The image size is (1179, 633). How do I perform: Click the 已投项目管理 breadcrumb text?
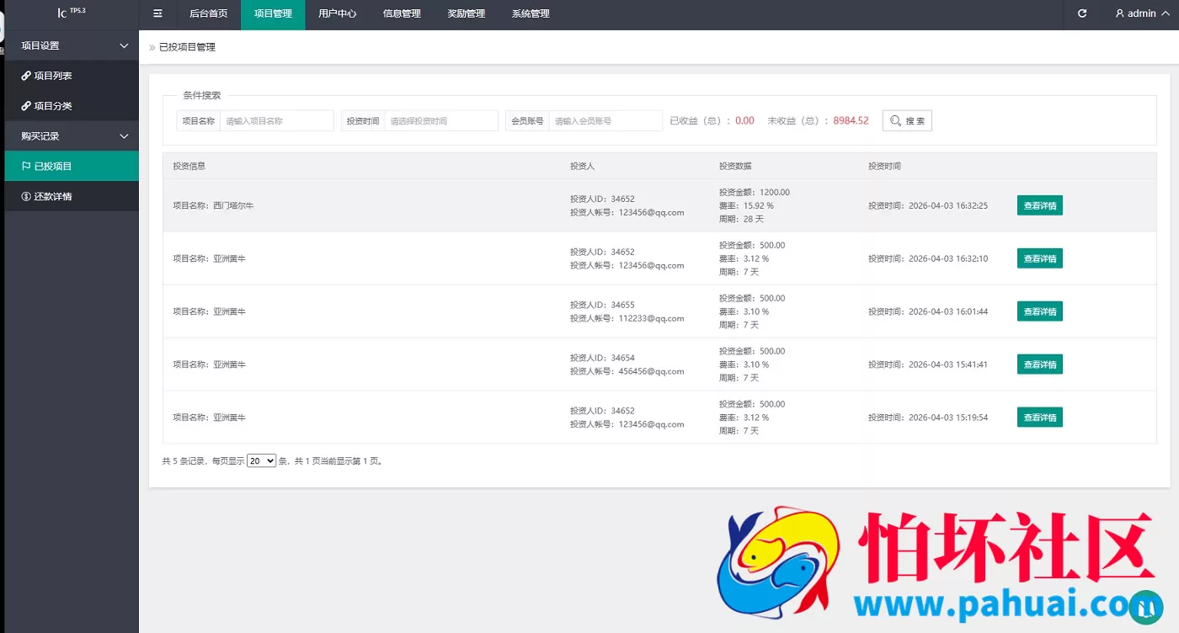click(188, 47)
